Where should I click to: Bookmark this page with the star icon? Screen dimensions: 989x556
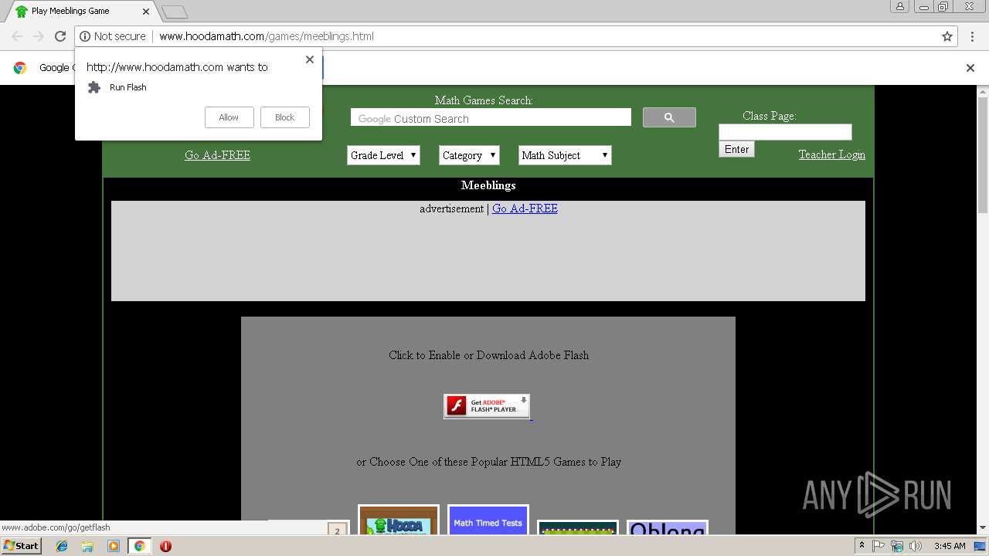(x=947, y=36)
